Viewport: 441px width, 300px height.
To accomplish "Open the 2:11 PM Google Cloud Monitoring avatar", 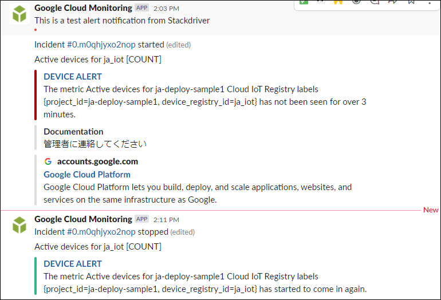I will 20,225.
